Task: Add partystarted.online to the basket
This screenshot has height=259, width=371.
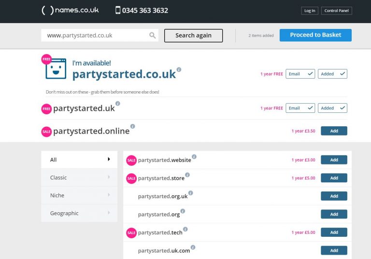Action: click(334, 131)
